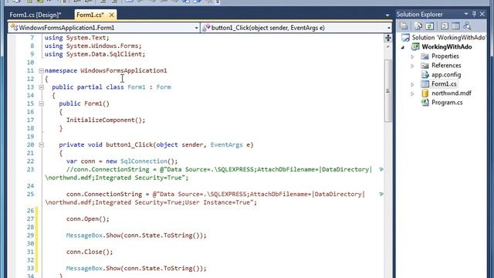The width and height of the screenshot is (494, 278).
Task: Collapse the namespace WindowsFormsApplication1 block
Action: pyautogui.click(x=41, y=70)
